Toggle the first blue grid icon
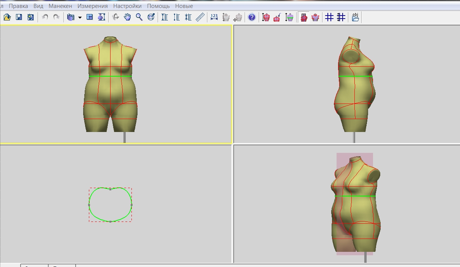Image resolution: width=460 pixels, height=267 pixels. pyautogui.click(x=329, y=17)
